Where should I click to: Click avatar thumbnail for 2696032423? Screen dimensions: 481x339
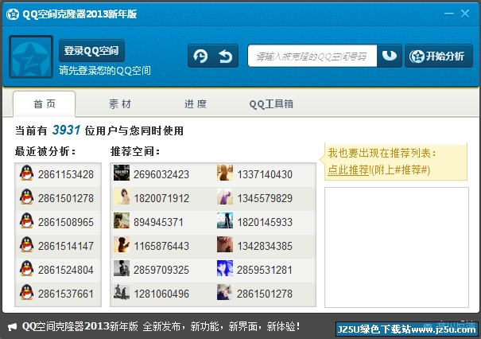click(122, 173)
